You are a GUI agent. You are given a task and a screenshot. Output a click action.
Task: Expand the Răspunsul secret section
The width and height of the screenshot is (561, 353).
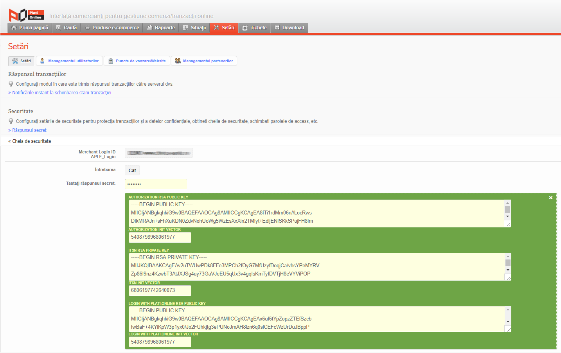27,130
